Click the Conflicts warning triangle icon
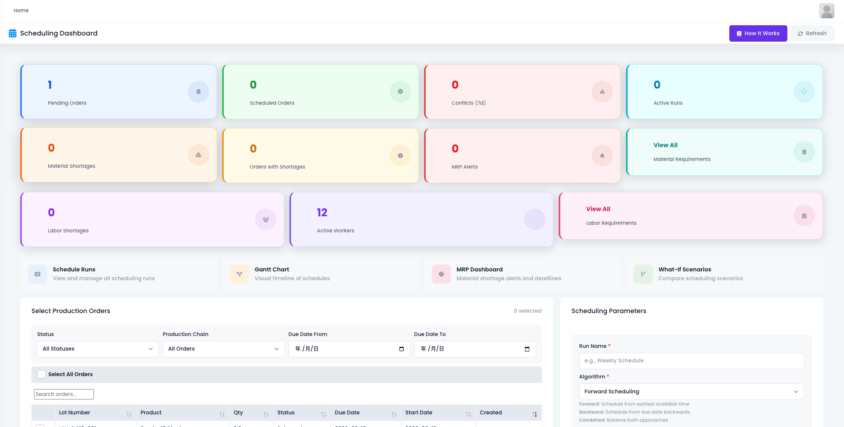Viewport: 844px width, 427px height. (602, 92)
